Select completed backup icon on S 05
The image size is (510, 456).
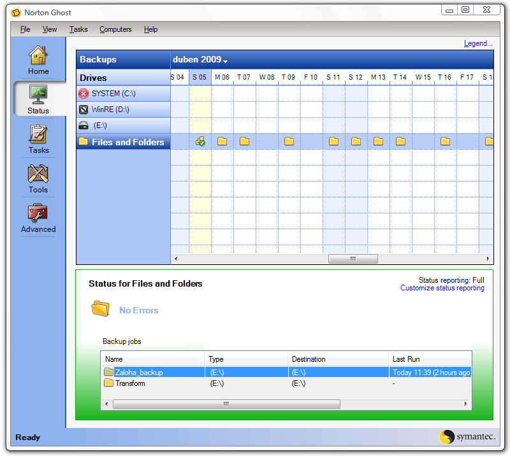point(200,141)
